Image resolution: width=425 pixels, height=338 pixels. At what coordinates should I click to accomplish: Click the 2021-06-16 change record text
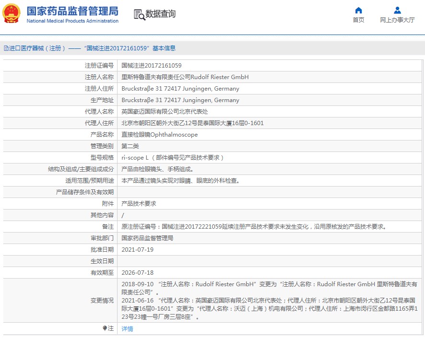tap(270, 308)
